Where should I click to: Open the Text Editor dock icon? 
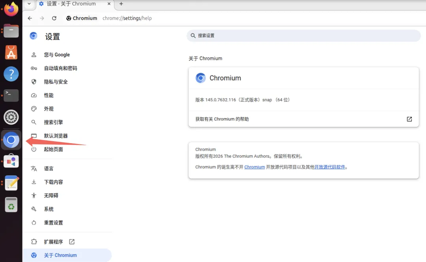point(11,183)
